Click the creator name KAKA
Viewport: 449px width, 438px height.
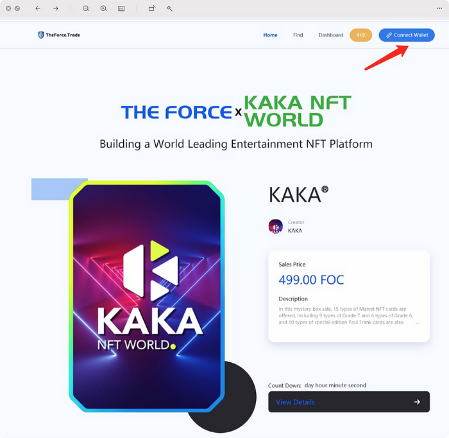tap(295, 231)
